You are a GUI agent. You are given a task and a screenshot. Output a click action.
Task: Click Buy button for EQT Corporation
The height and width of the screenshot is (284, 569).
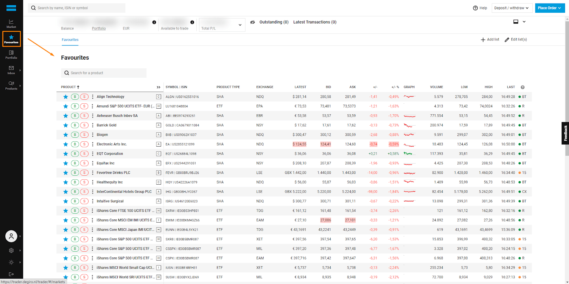coord(75,154)
